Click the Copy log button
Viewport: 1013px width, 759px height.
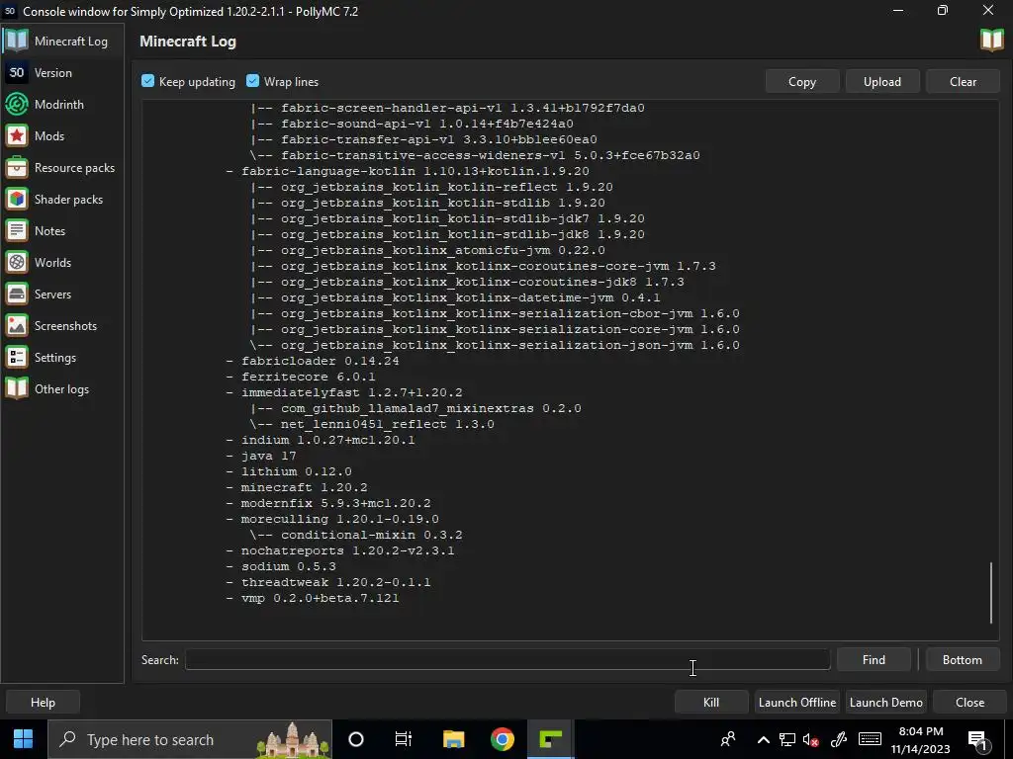[801, 81]
